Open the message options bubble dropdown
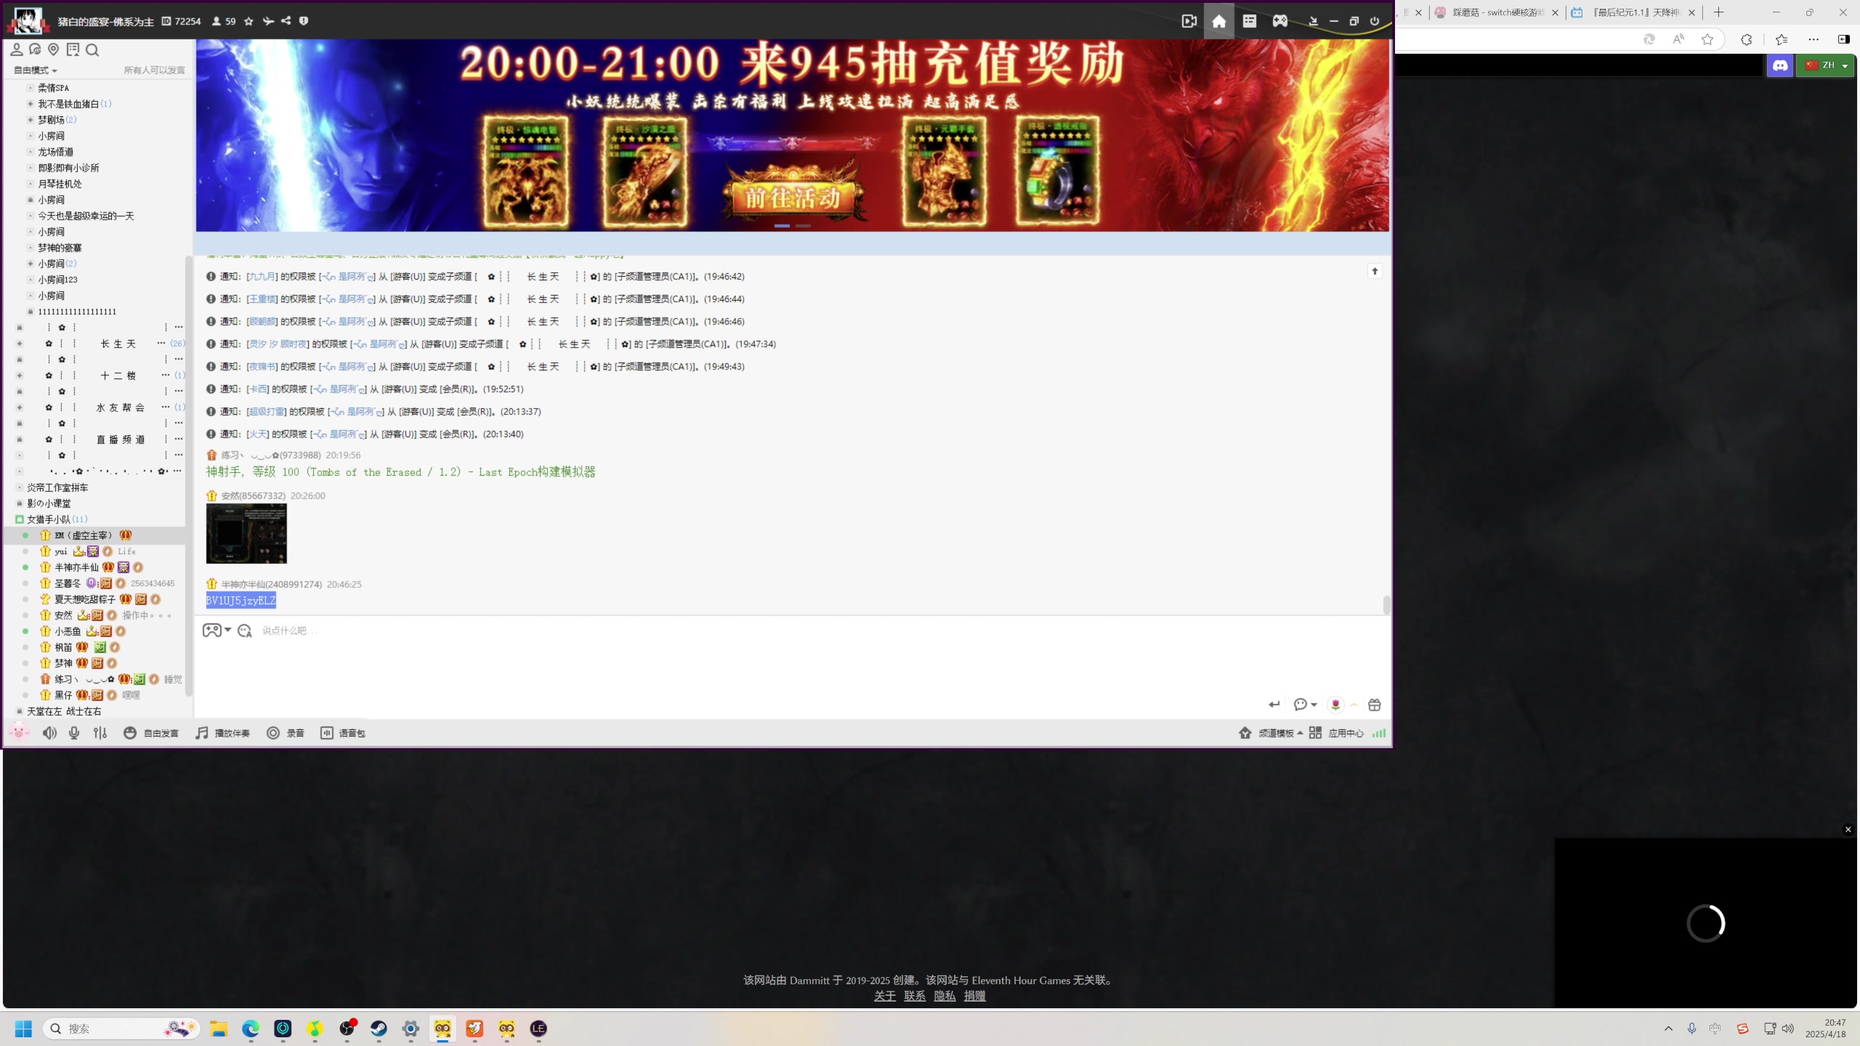Image resolution: width=1860 pixels, height=1046 pixels. tap(1305, 705)
